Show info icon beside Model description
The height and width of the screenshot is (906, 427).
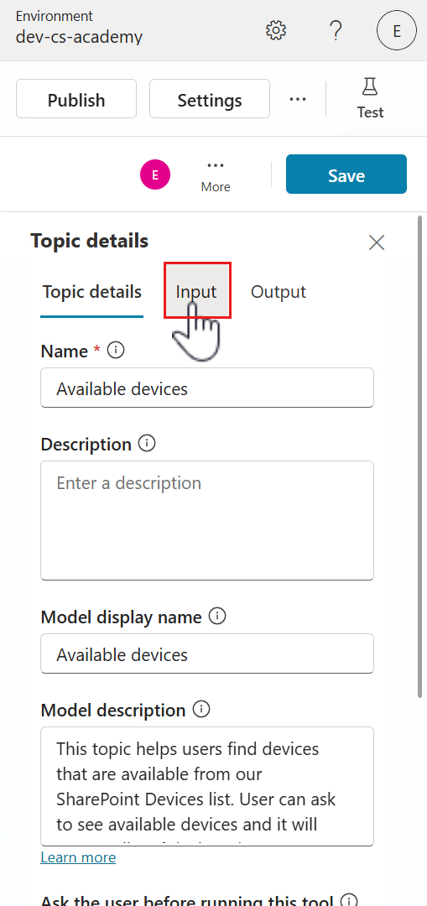tap(201, 709)
